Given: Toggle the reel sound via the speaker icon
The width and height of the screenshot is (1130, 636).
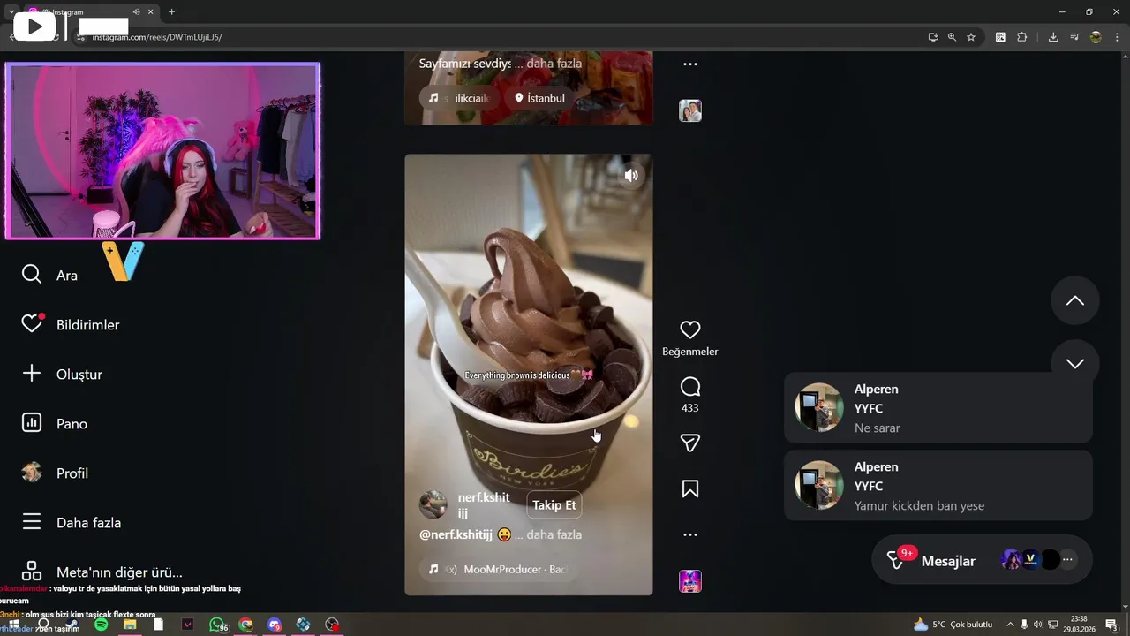Looking at the screenshot, I should click(631, 176).
